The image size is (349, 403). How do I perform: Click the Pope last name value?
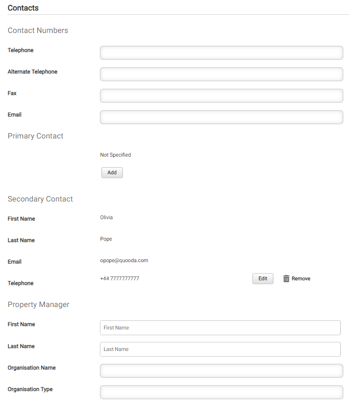pyautogui.click(x=106, y=239)
